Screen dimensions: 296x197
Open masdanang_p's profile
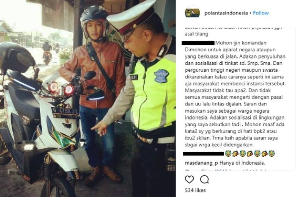click(x=201, y=163)
